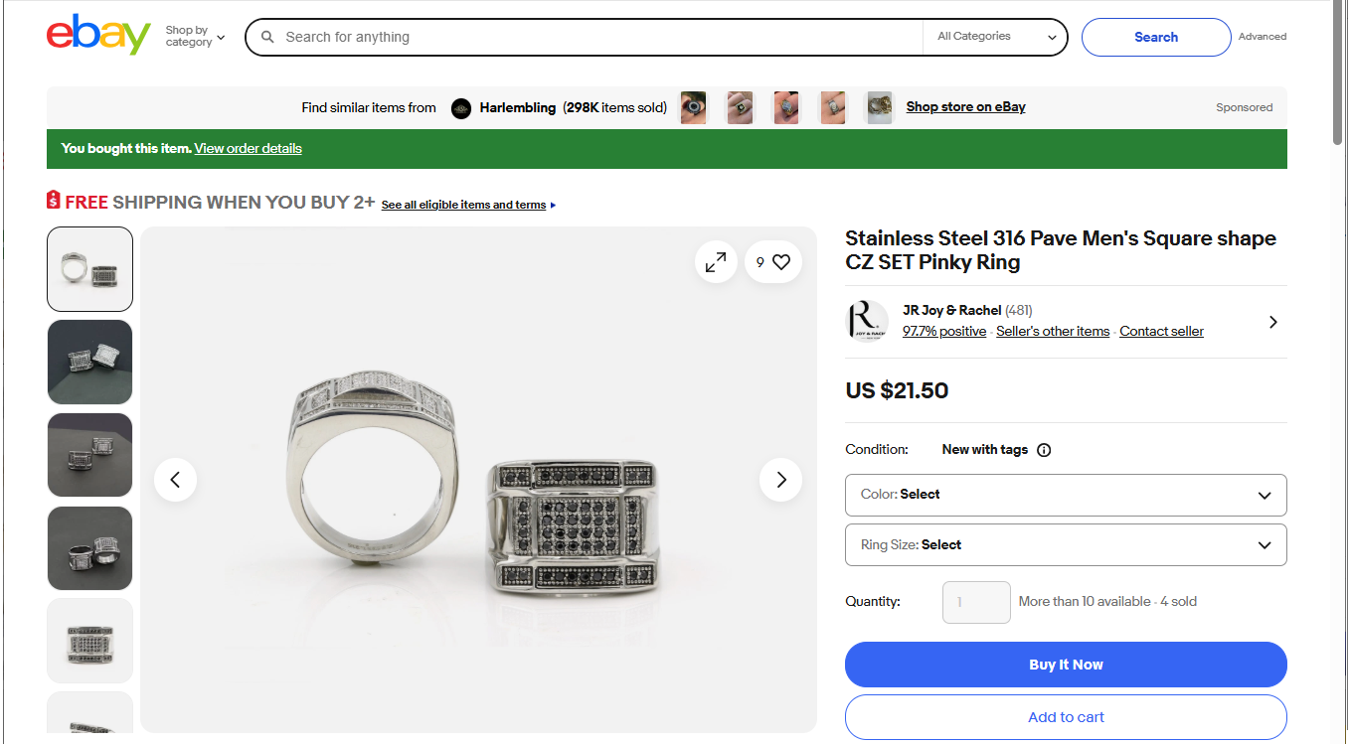Expand the gallery image to fullscreen
The image size is (1348, 744).
(716, 262)
